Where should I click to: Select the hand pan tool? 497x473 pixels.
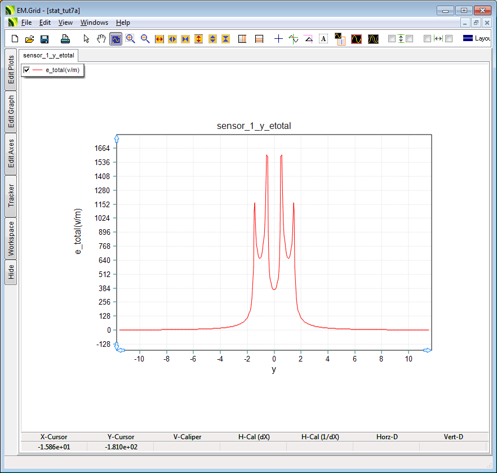101,39
